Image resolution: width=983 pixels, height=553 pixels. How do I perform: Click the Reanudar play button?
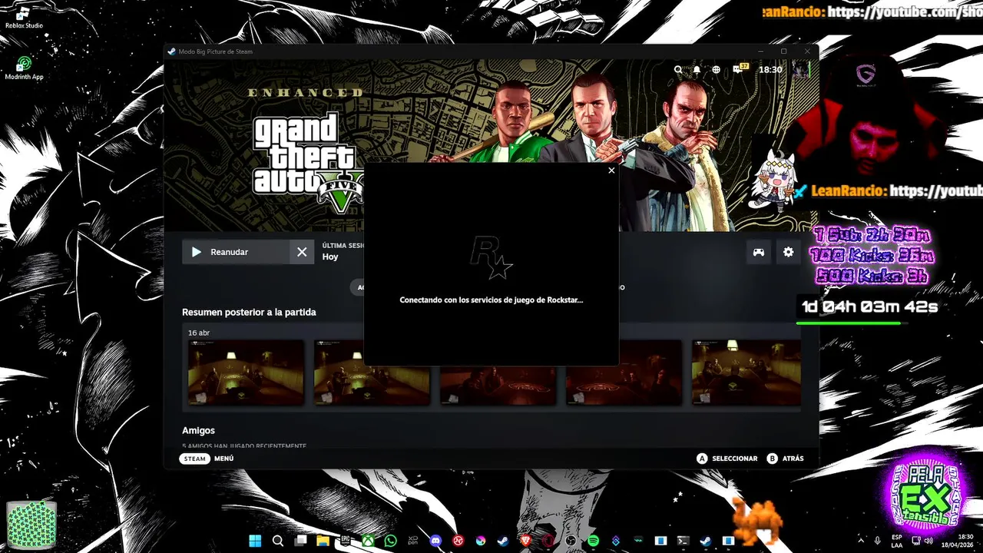[x=236, y=252]
